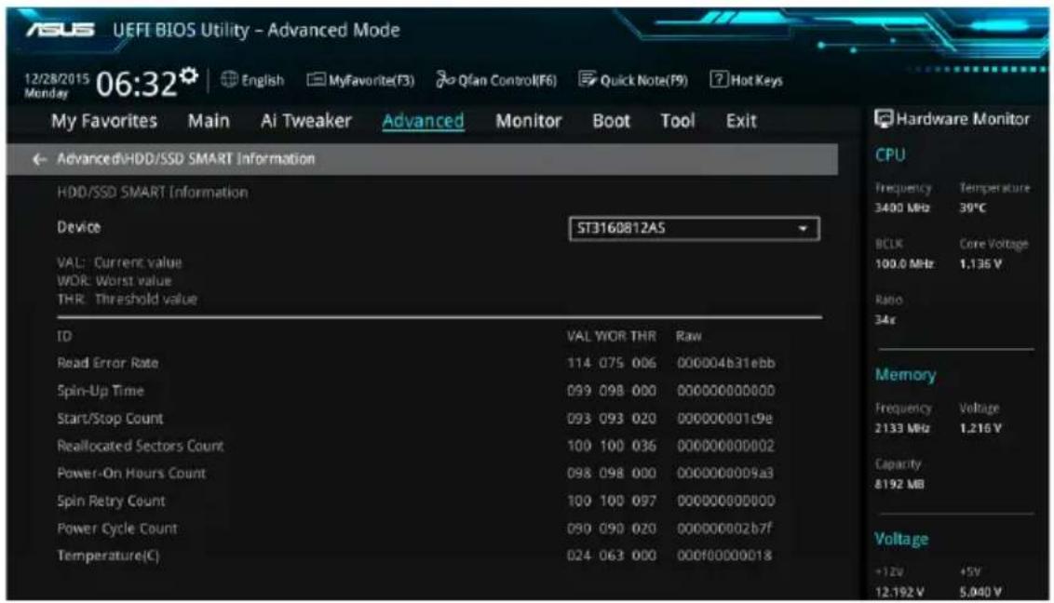Open the Boot tab
Screen dimensions: 1054x603
click(611, 121)
